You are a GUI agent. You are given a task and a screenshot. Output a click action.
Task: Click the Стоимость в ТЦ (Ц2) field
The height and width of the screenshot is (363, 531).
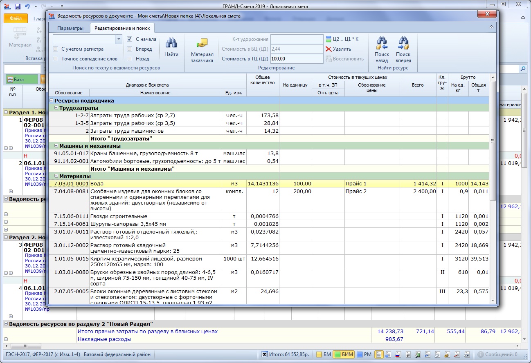pyautogui.click(x=296, y=59)
